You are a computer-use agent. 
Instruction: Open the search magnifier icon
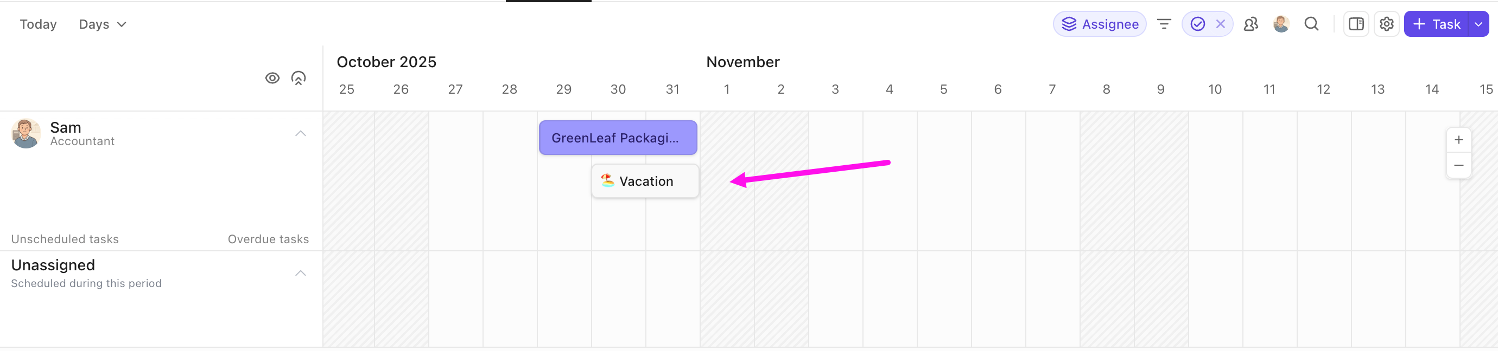[x=1311, y=24]
